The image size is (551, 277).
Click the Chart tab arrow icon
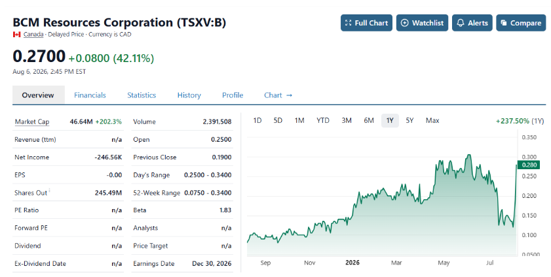pos(289,95)
